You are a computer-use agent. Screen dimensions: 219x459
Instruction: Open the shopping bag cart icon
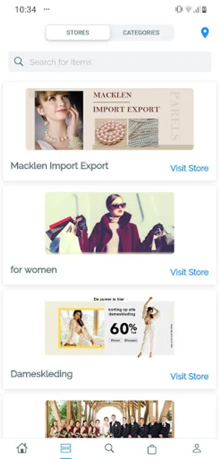pos(152,449)
